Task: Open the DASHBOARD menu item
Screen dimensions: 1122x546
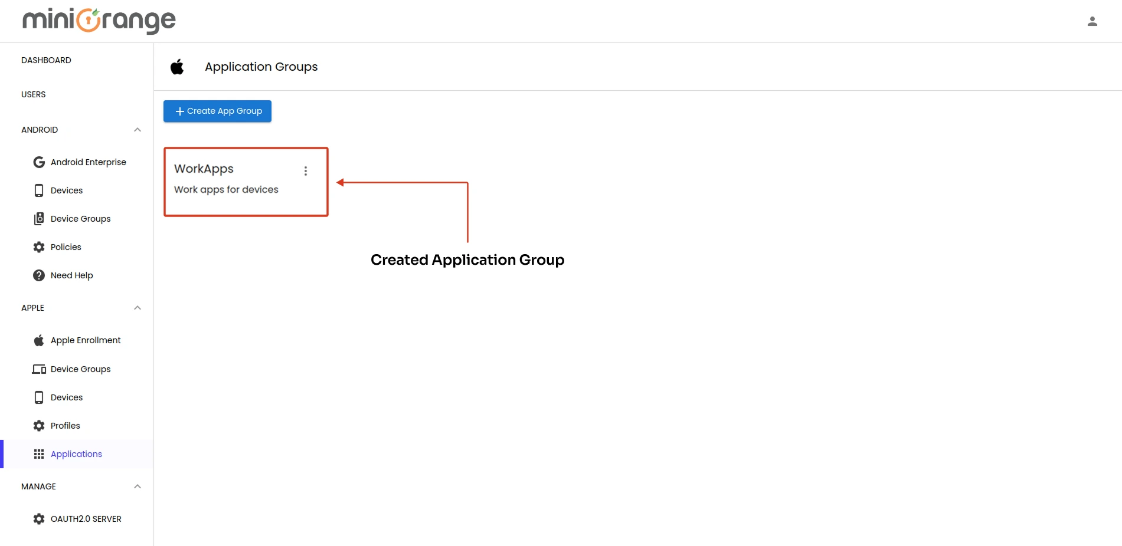Action: pyautogui.click(x=46, y=60)
